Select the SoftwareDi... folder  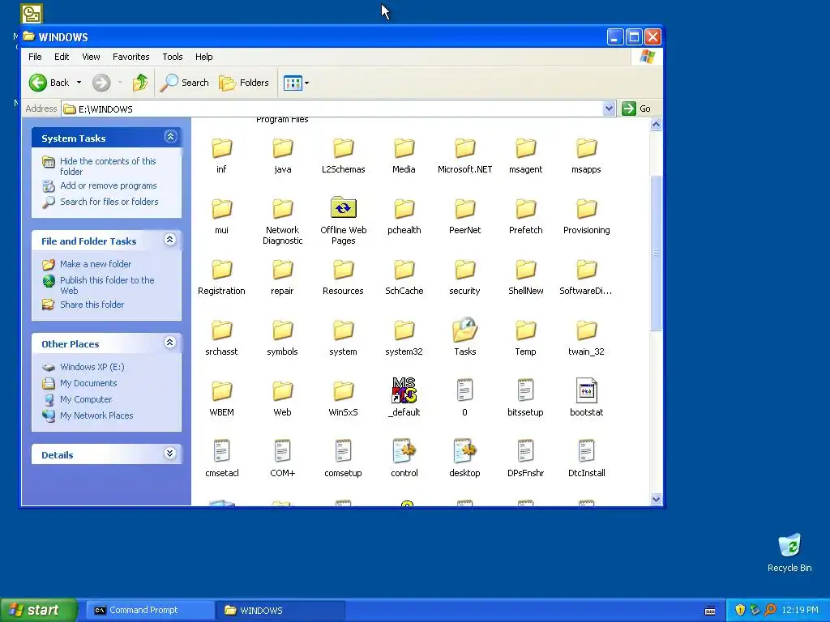pyautogui.click(x=586, y=278)
